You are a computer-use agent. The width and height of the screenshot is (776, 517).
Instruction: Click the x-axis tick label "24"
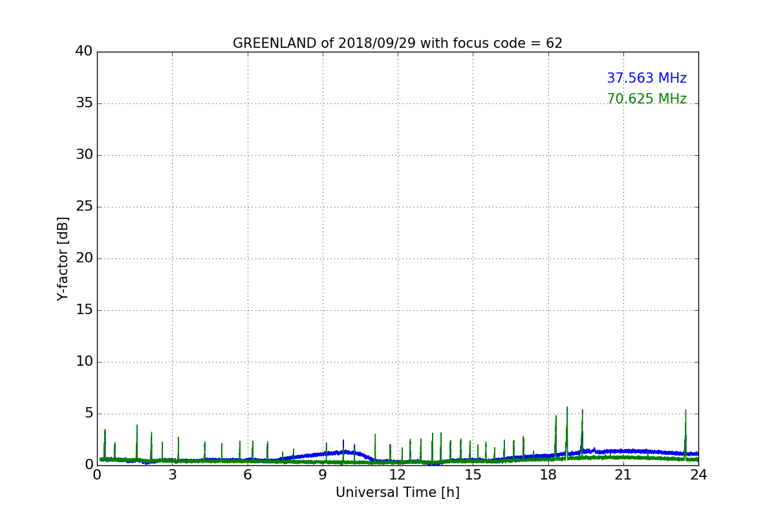[698, 475]
